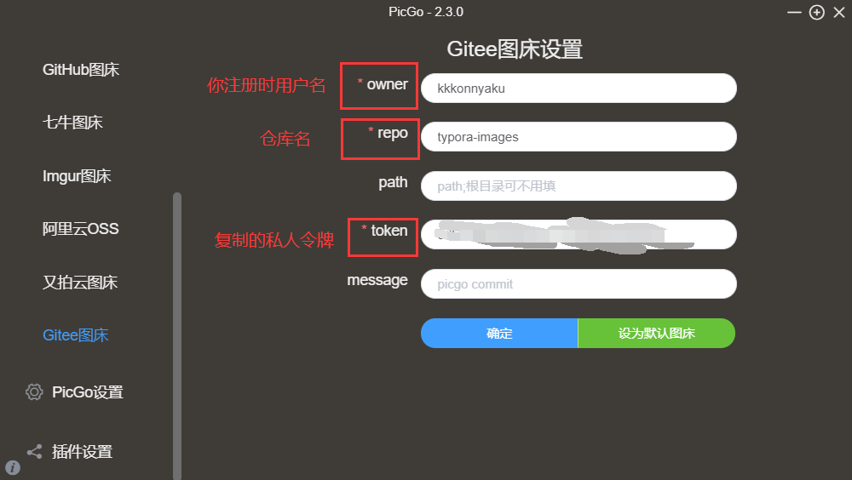Screen dimensions: 852x480
Task: Switch to Imgur图床
Action: click(77, 176)
